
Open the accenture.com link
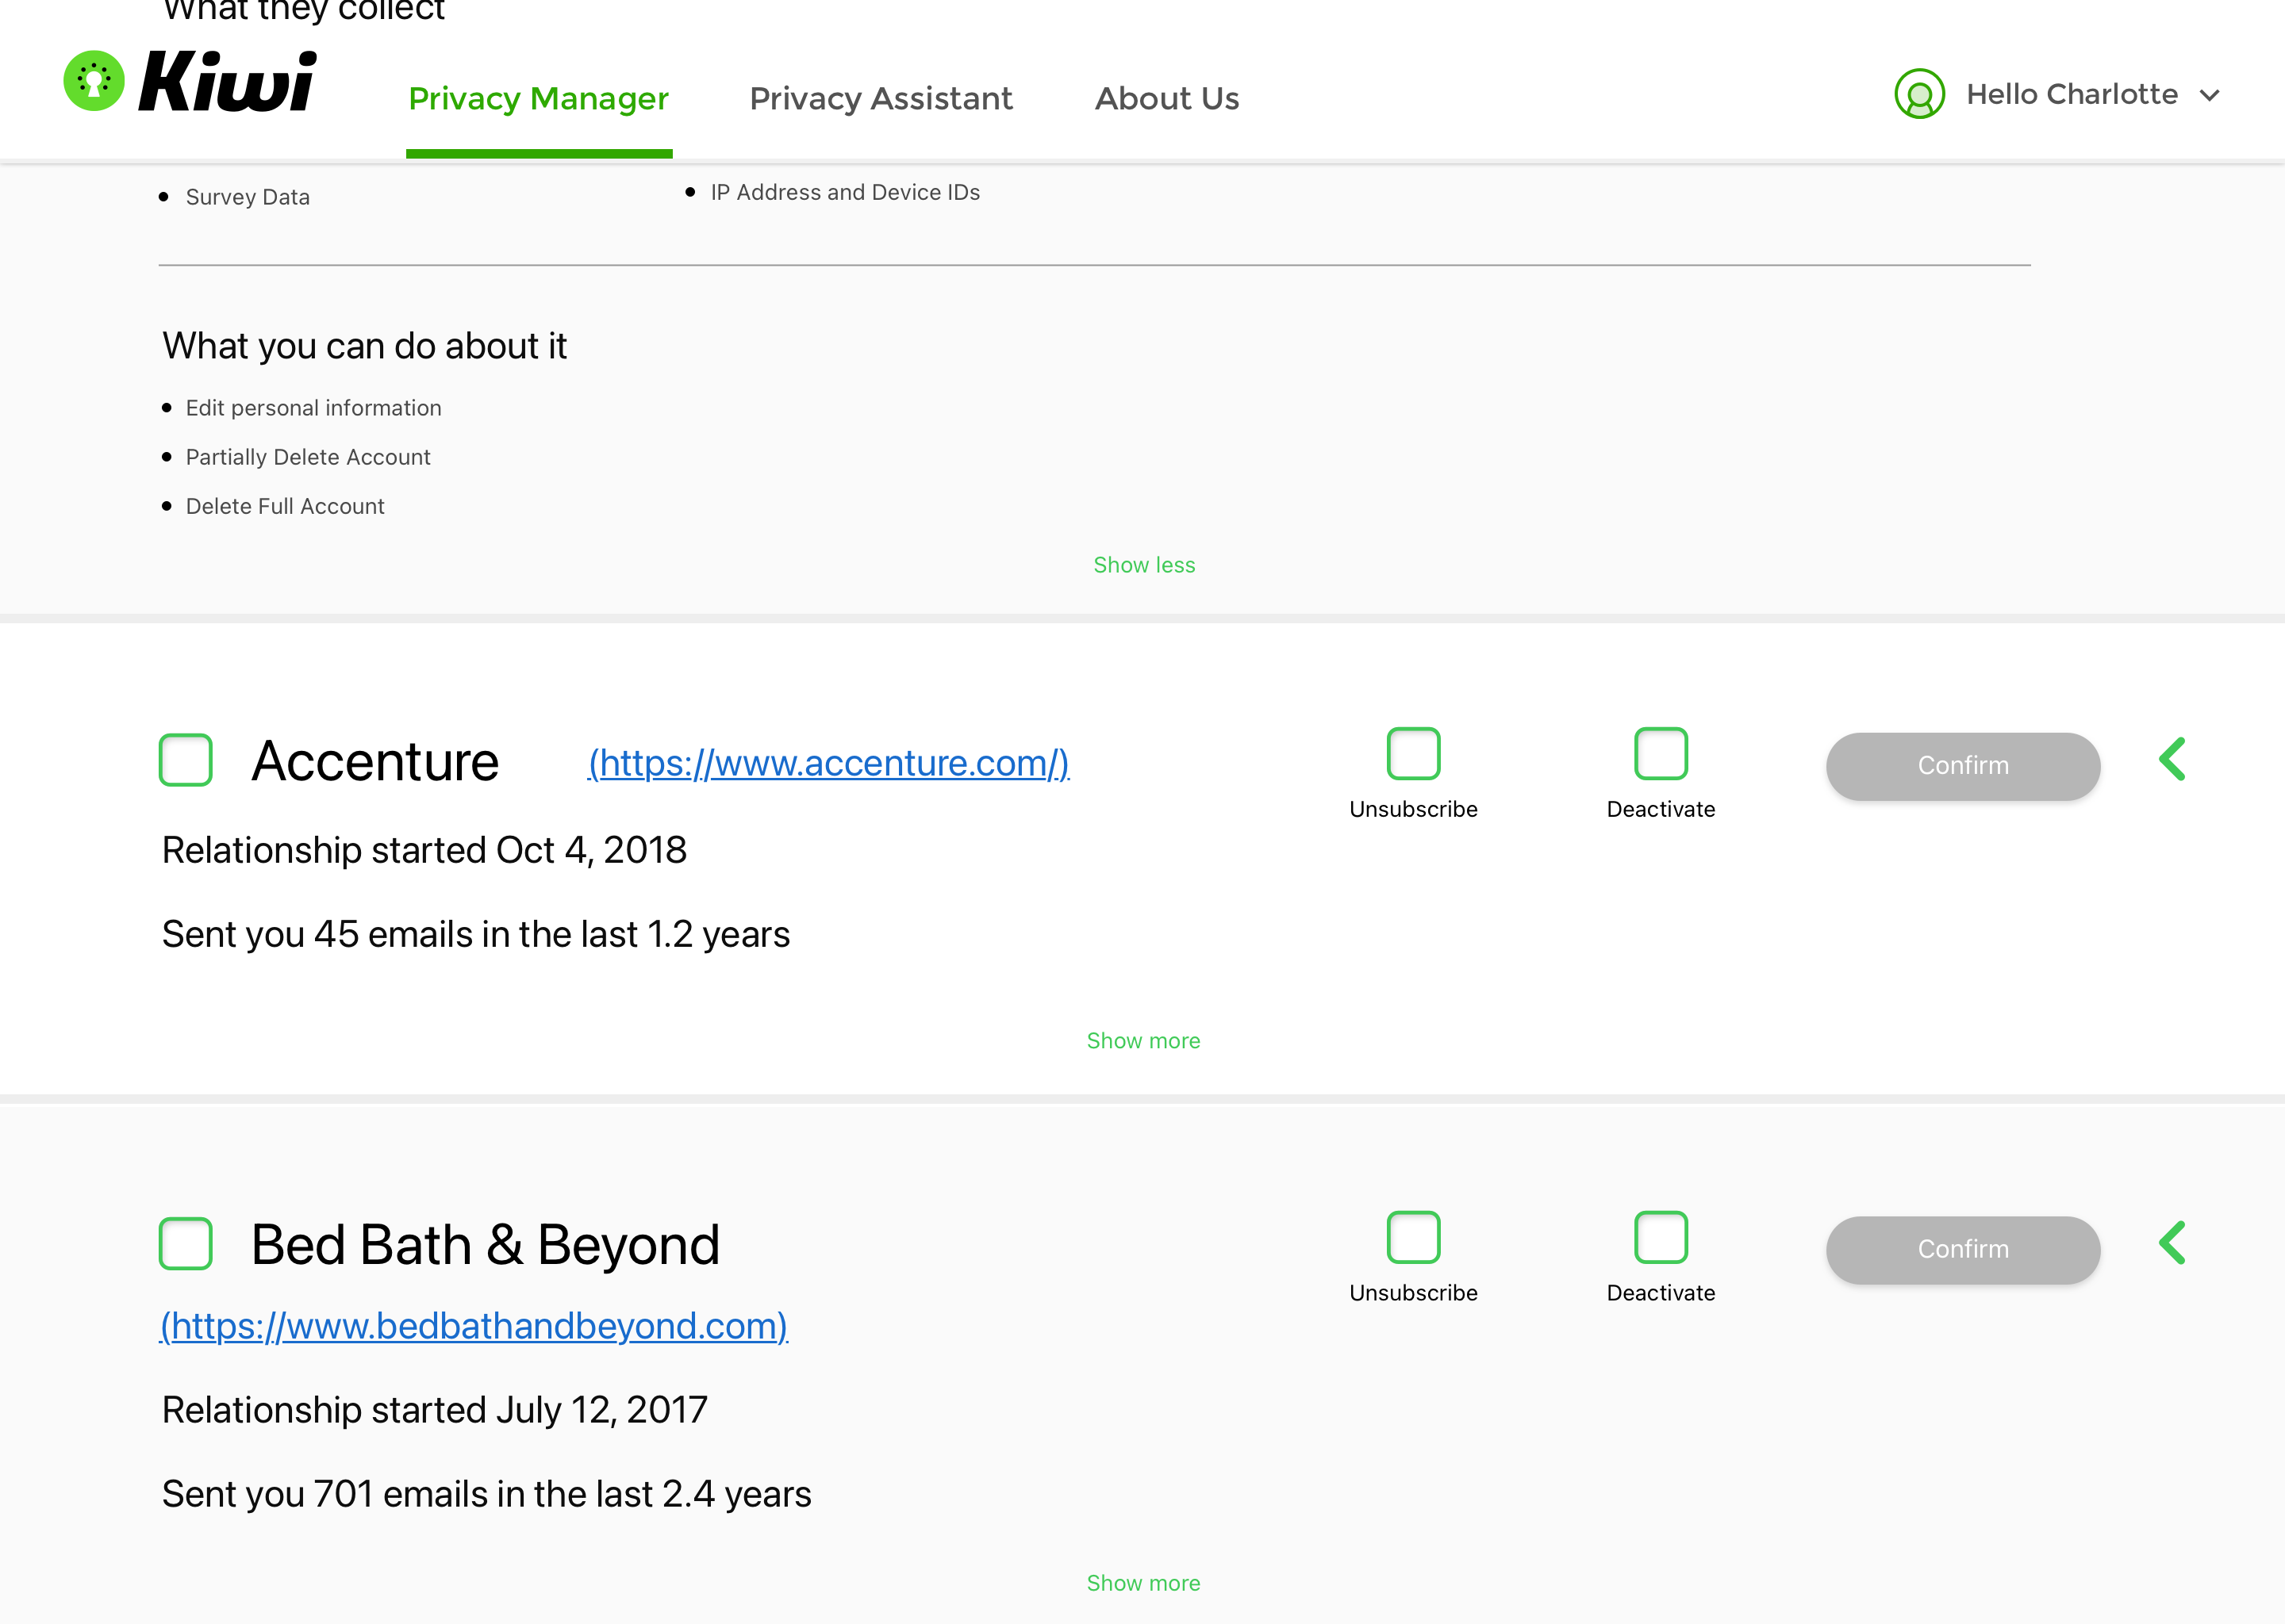[x=828, y=763]
